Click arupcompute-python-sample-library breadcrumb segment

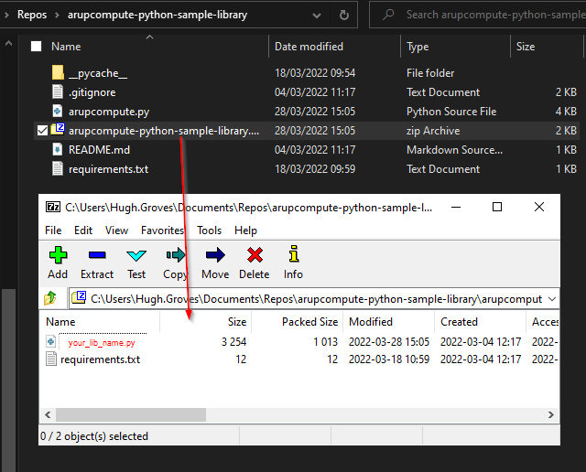point(157,15)
